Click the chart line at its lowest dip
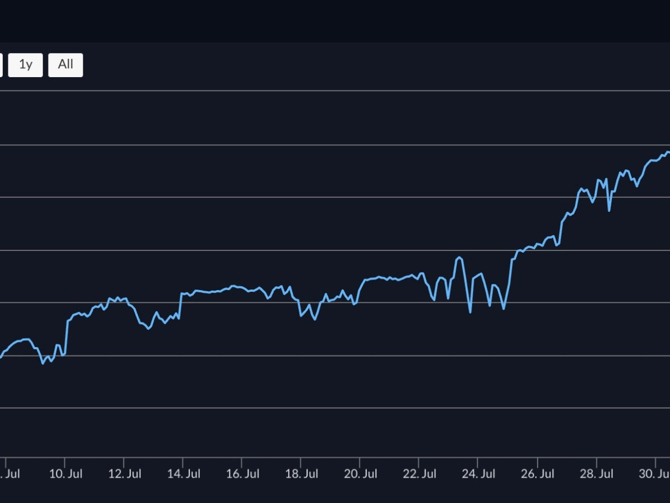 [x=42, y=363]
